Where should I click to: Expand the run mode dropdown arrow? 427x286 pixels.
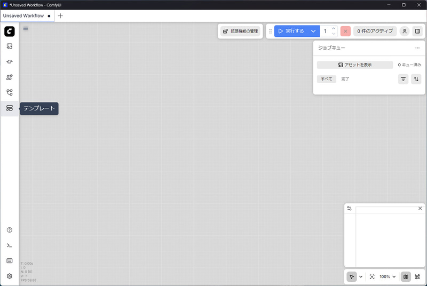click(313, 31)
